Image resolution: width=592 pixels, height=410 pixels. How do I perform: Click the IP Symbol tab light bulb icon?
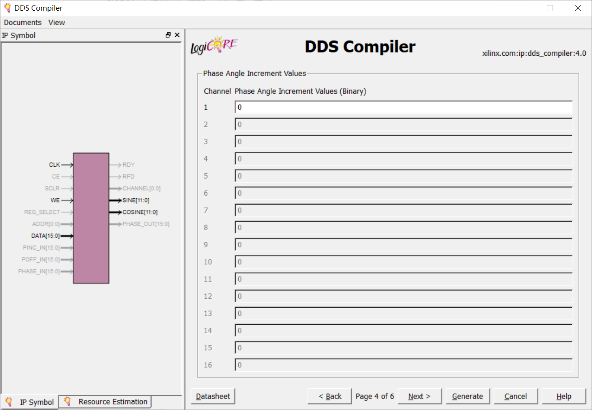[9, 402]
